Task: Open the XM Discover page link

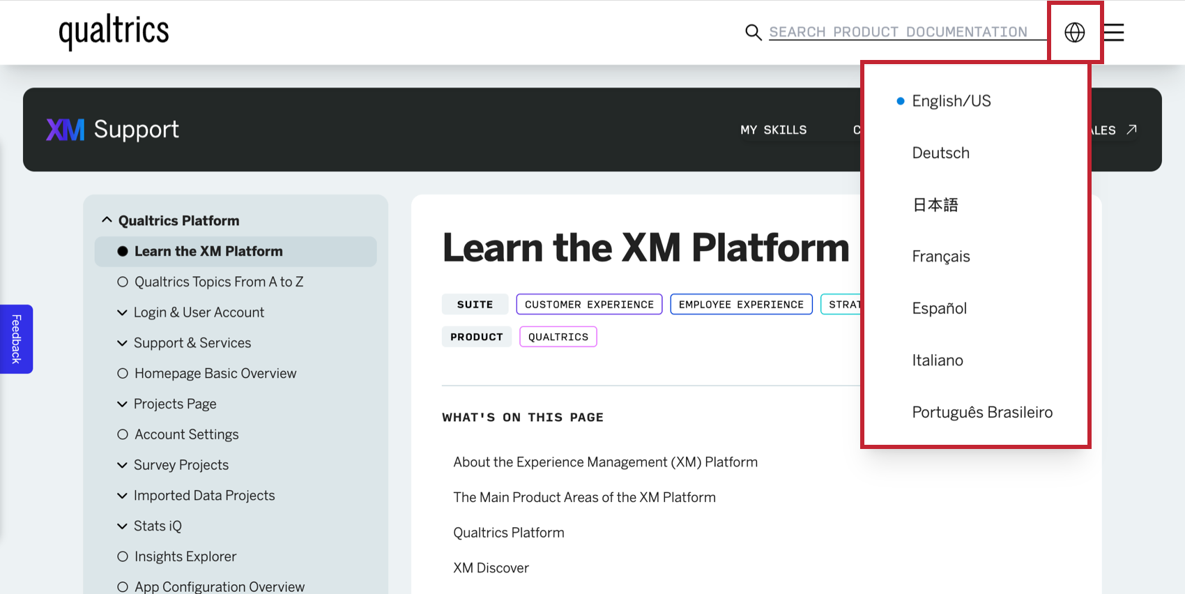Action: [491, 568]
